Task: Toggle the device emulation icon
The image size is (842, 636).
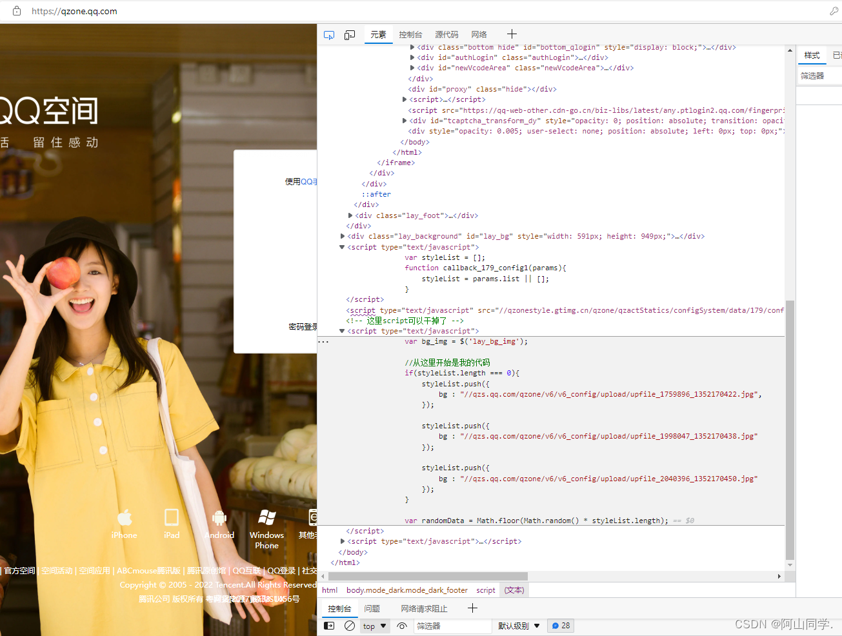Action: click(350, 35)
